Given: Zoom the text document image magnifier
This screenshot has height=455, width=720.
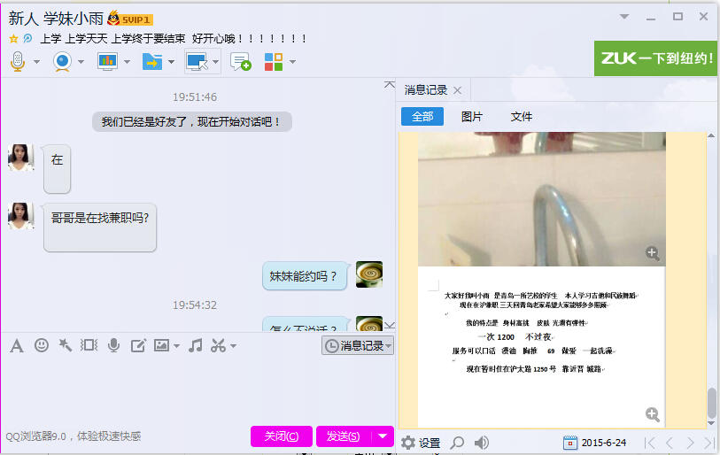Looking at the screenshot, I should (653, 414).
